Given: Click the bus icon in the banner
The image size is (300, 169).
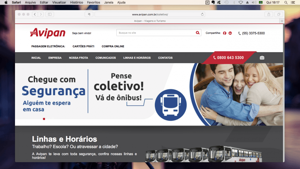Looking at the screenshot, I should (171, 105).
